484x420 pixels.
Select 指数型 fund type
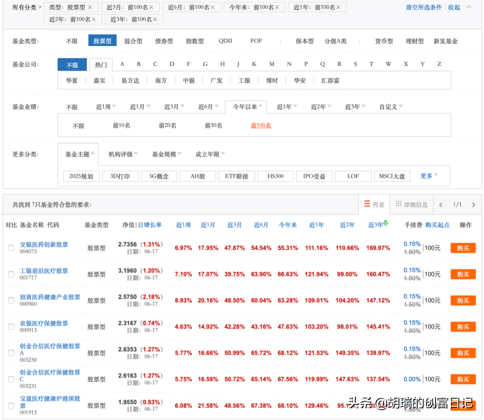coord(195,41)
